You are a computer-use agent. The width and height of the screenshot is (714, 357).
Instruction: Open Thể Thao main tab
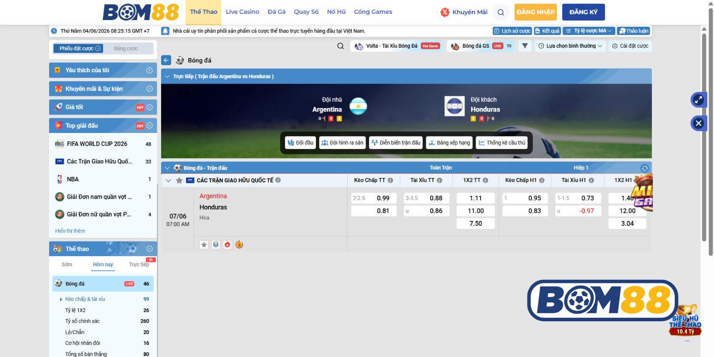[x=203, y=12]
